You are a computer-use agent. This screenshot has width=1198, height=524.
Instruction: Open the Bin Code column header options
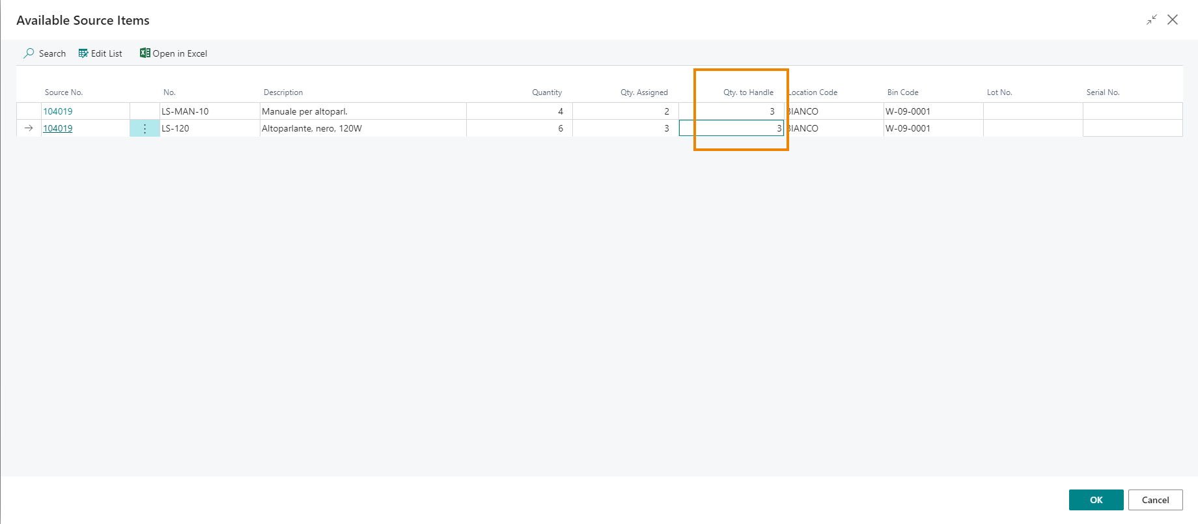(902, 92)
